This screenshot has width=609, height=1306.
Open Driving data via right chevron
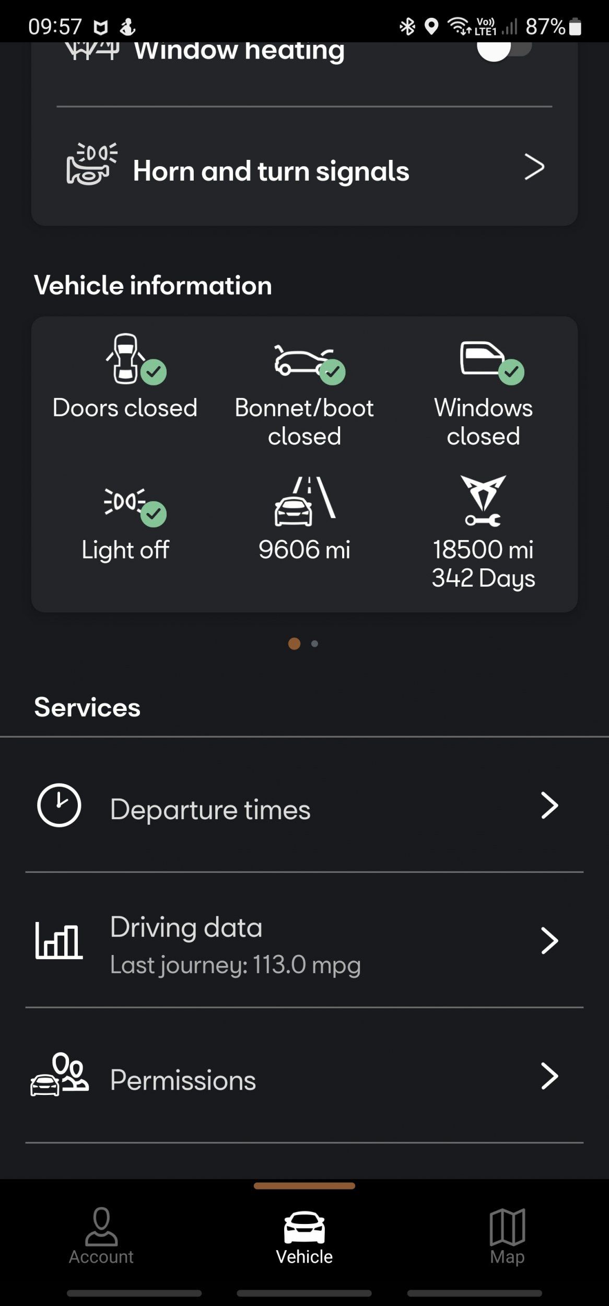(x=549, y=941)
